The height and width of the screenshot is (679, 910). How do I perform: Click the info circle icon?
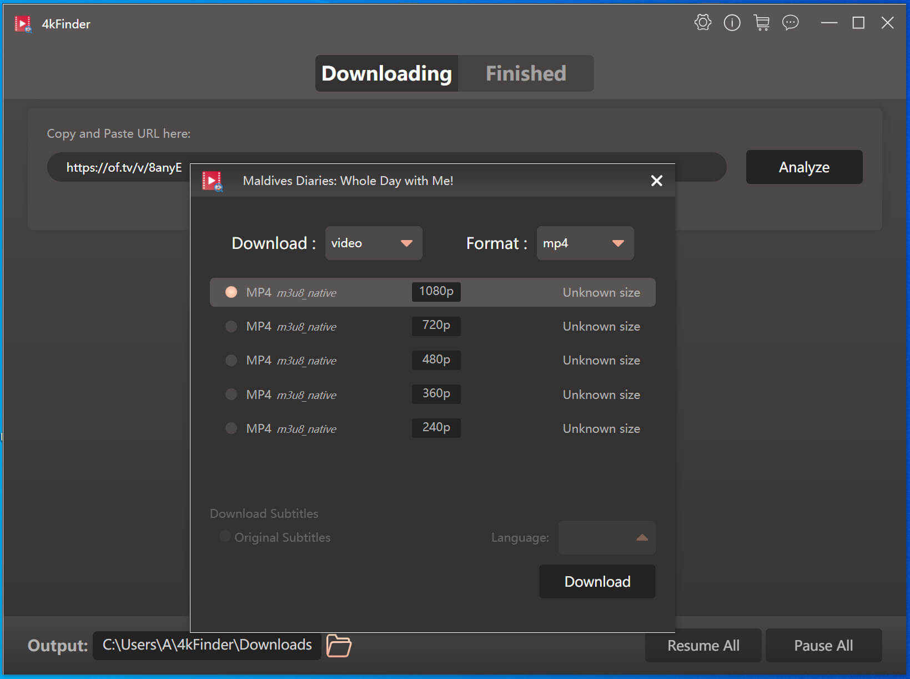[732, 23]
